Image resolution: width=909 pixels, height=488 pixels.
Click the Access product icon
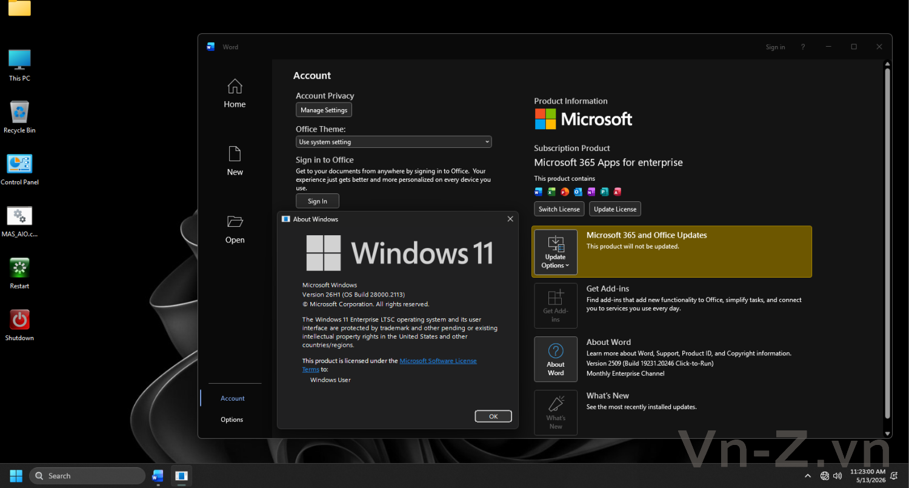pos(618,192)
